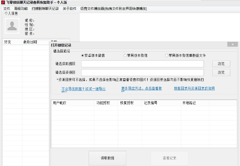Click the 用户昵称 column header

pyautogui.click(x=73, y=103)
